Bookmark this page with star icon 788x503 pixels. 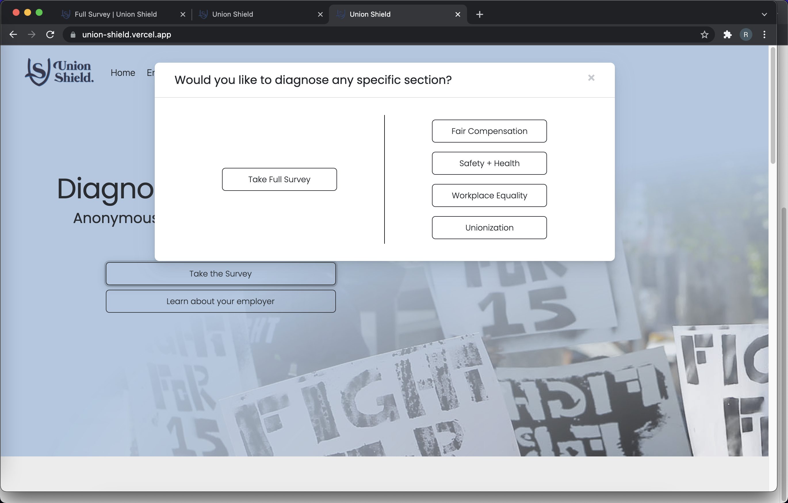point(705,34)
